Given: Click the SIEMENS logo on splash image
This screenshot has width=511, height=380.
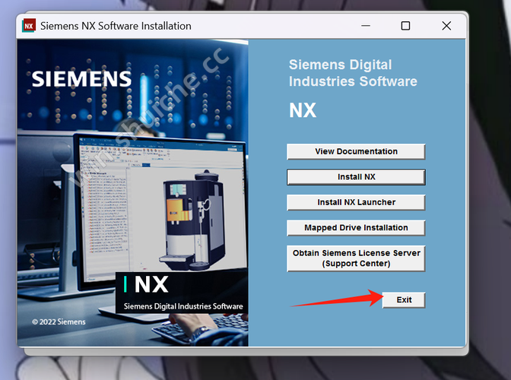Looking at the screenshot, I should click(81, 79).
